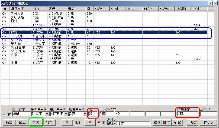The image size is (219, 128).
Task: Open the 編集モード dropdown
Action: pos(85,114)
